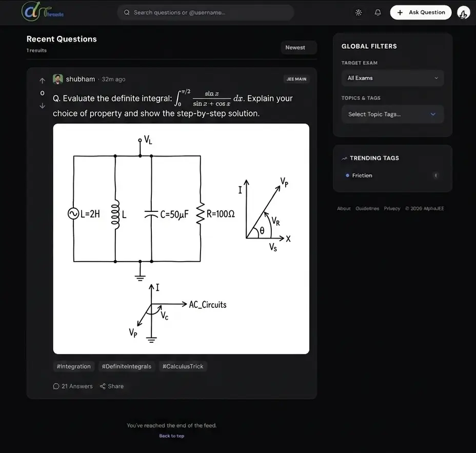Select the Friction trending tag

(362, 175)
